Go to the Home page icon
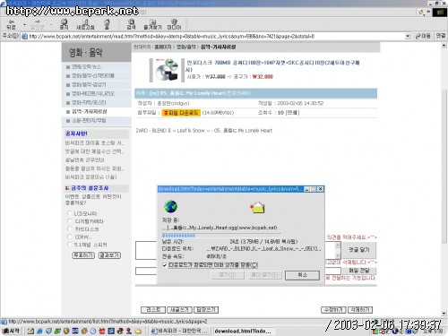The image size is (448, 336). point(107,24)
